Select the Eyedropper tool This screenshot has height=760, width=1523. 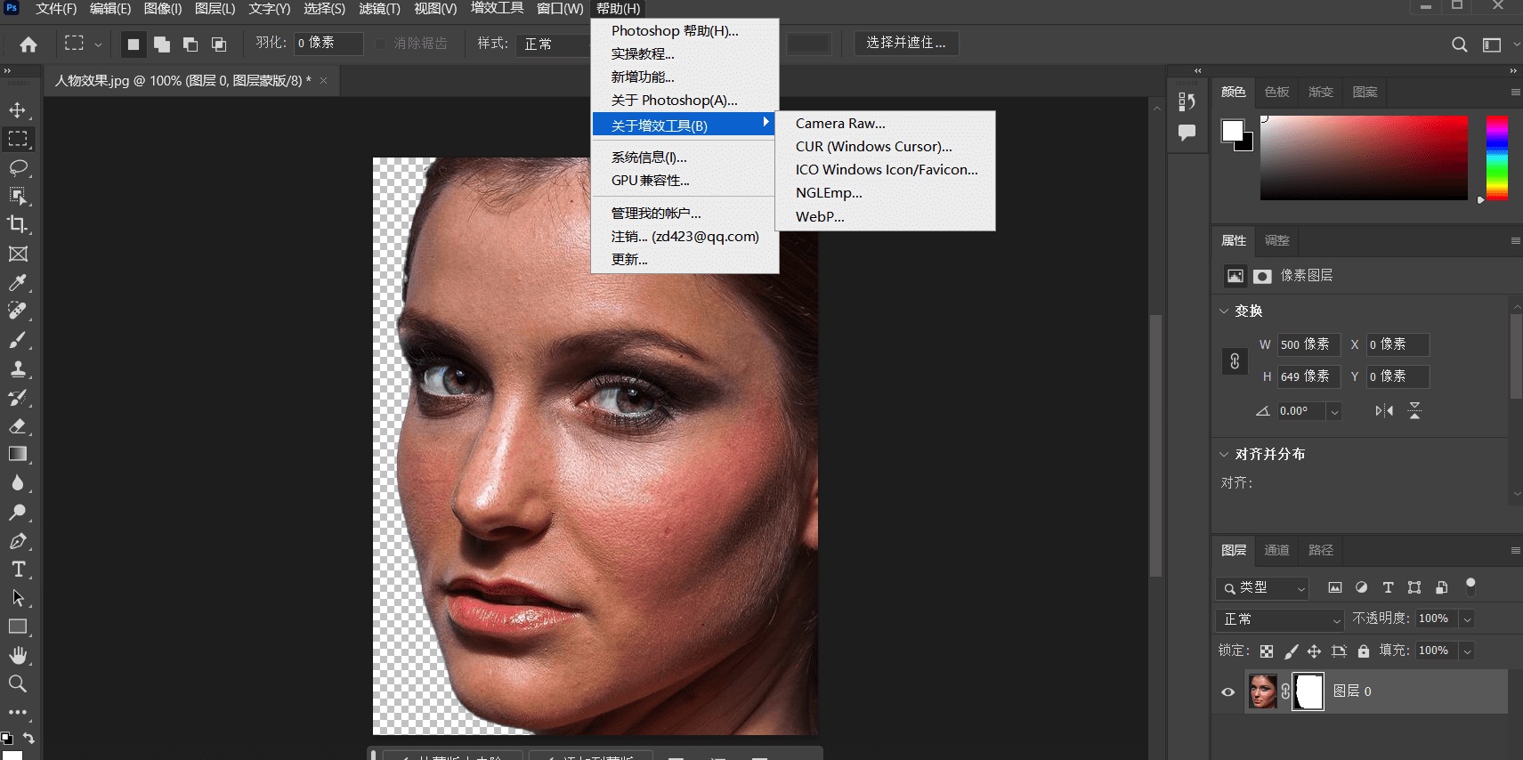tap(18, 282)
